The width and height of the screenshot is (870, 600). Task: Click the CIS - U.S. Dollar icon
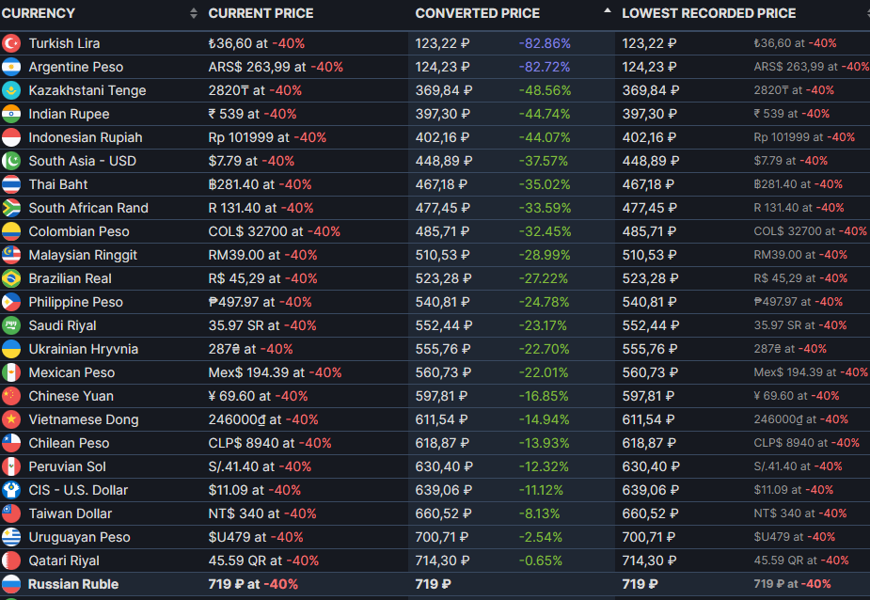click(x=11, y=490)
